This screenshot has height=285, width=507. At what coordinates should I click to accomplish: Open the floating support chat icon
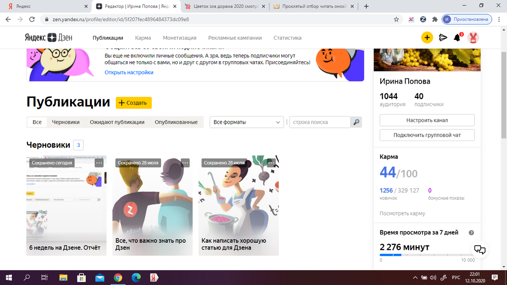pyautogui.click(x=480, y=249)
